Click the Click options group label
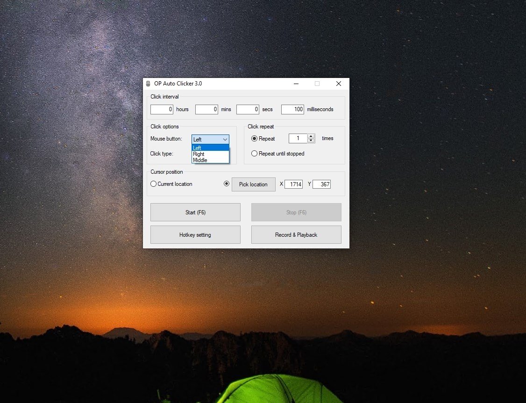 coord(164,127)
